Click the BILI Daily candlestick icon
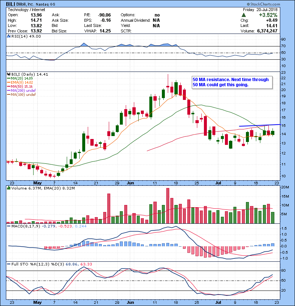The width and height of the screenshot is (295, 306). click(x=8, y=74)
